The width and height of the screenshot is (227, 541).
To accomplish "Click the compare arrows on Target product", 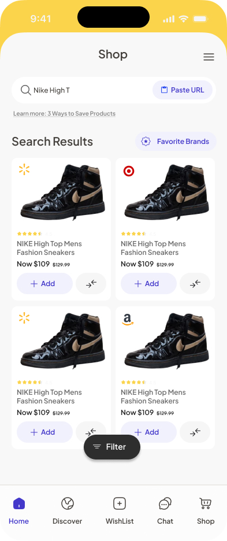I will (x=195, y=284).
